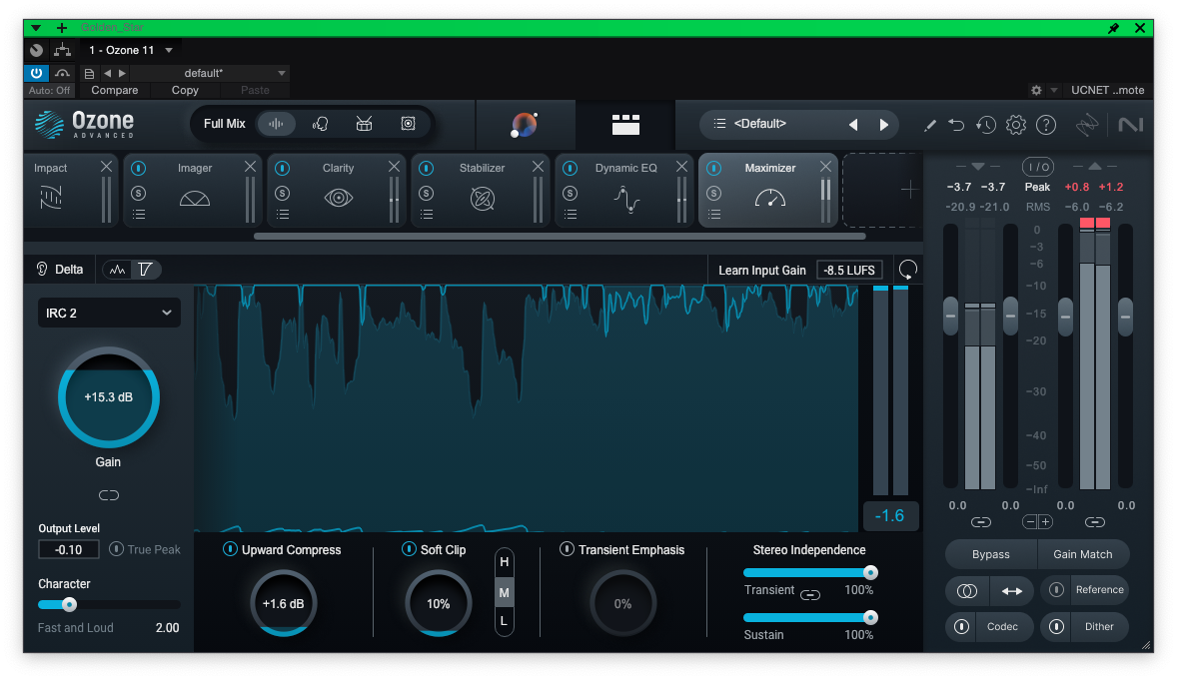Click the Clarity eye icon
The width and height of the screenshot is (1177, 680).
(x=339, y=198)
